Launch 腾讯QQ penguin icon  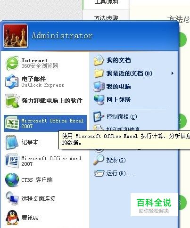(12, 218)
